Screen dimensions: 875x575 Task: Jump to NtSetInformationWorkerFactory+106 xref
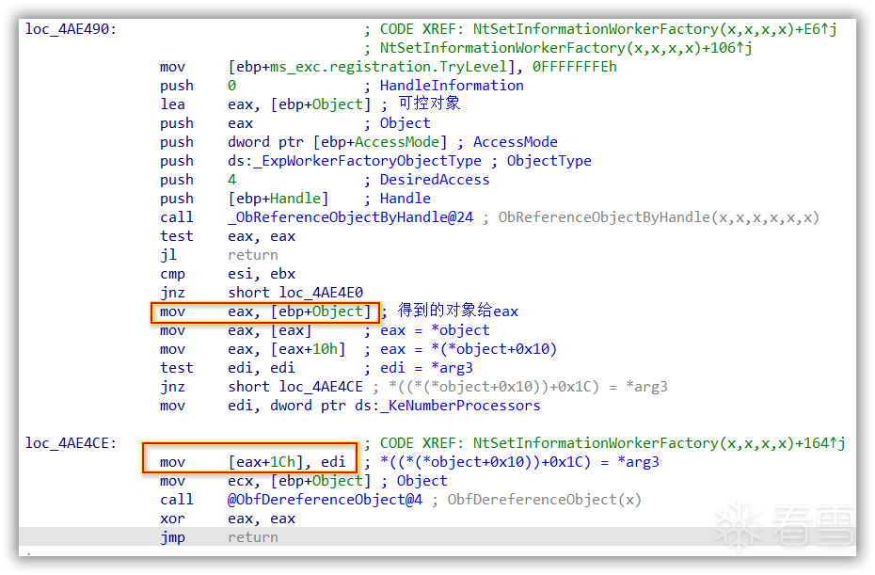click(x=565, y=48)
